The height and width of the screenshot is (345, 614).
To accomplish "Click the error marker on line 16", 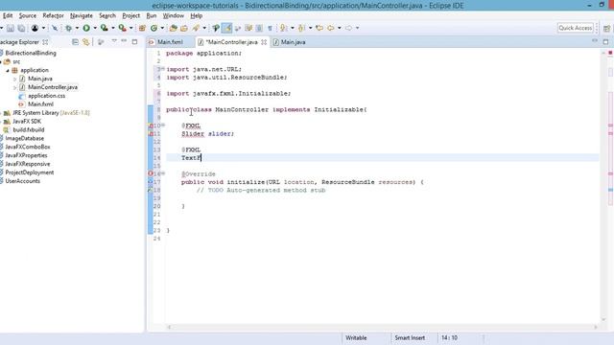I will tap(151, 173).
